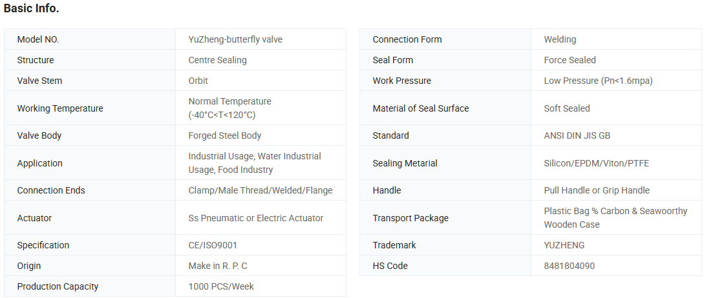Click the Model NO. label cell
The width and height of the screenshot is (704, 298).
coord(38,39)
